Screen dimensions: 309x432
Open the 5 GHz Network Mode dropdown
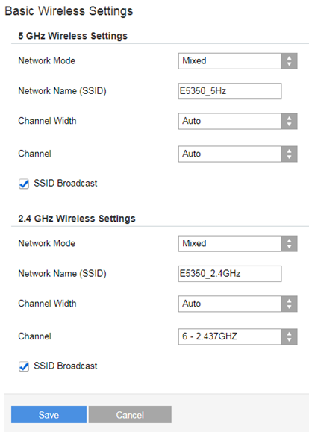point(237,61)
